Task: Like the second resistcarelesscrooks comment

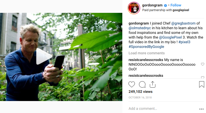Action: [202, 77]
